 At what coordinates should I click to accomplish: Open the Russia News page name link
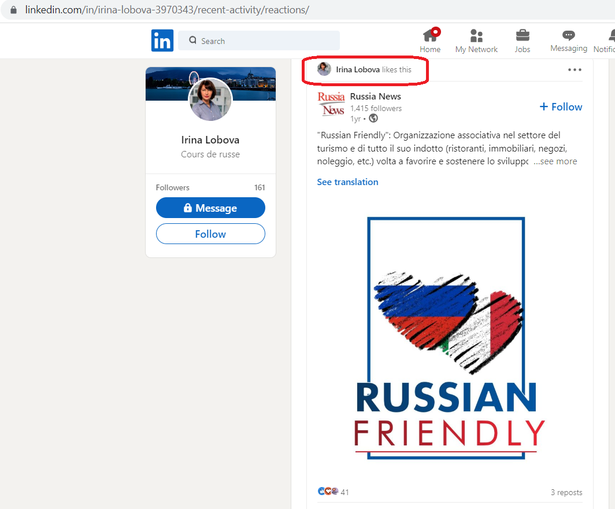pos(375,97)
